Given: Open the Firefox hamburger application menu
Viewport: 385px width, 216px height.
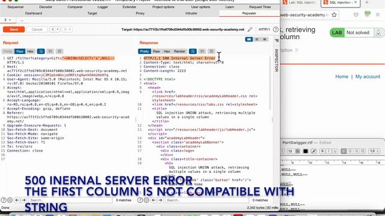Looking at the screenshot, I should point(378,14).
